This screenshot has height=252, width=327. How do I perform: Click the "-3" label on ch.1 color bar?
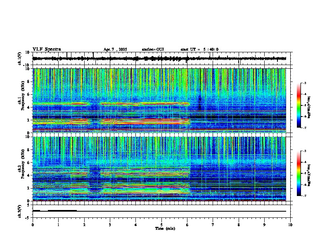(x=304, y=83)
